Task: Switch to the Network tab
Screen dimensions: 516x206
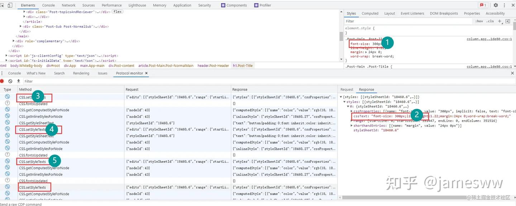Action: pyautogui.click(x=68, y=5)
